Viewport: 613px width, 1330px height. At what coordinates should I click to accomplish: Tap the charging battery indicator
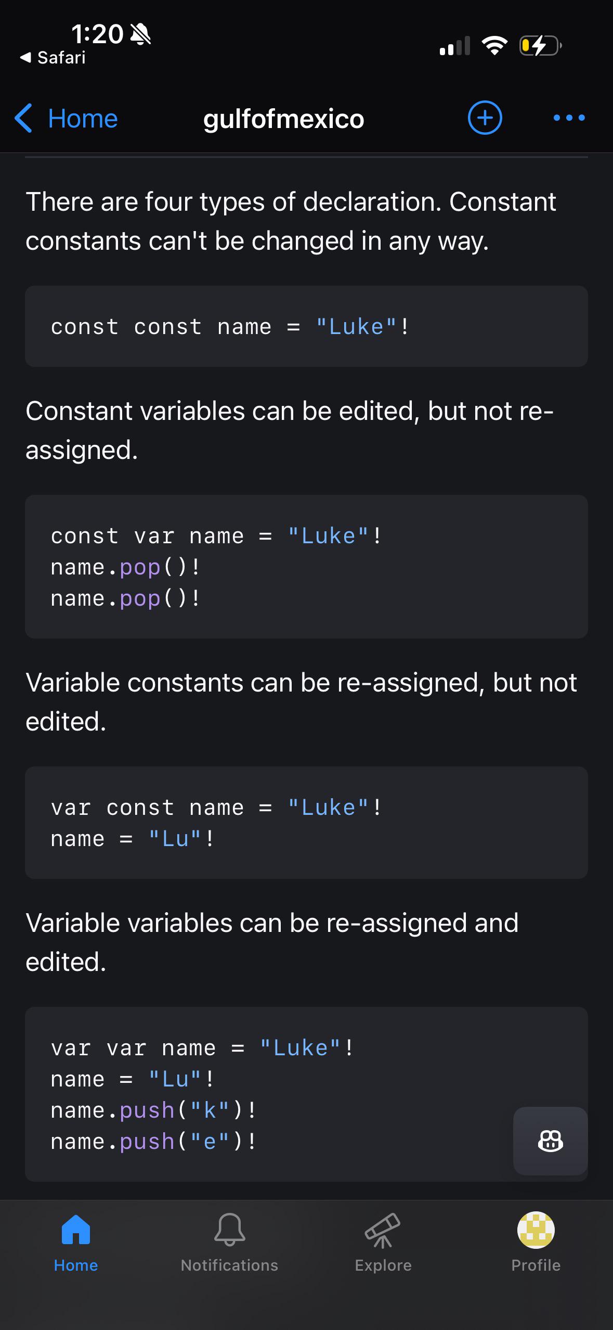tap(538, 46)
